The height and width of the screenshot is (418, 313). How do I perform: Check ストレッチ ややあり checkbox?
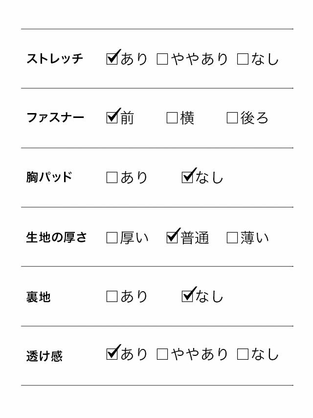coord(162,59)
